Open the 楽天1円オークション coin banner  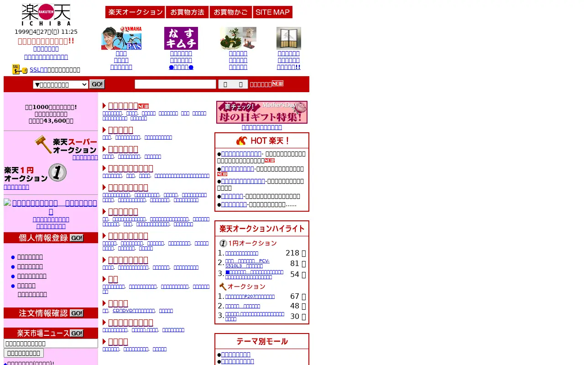click(35, 173)
